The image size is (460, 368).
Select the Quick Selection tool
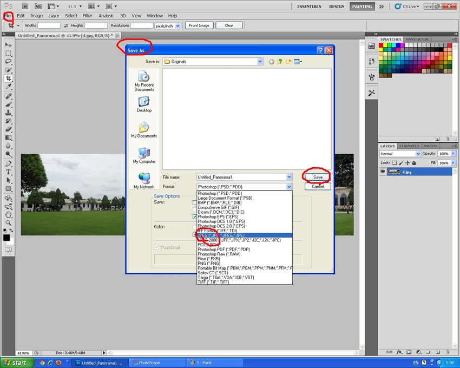[x=8, y=70]
